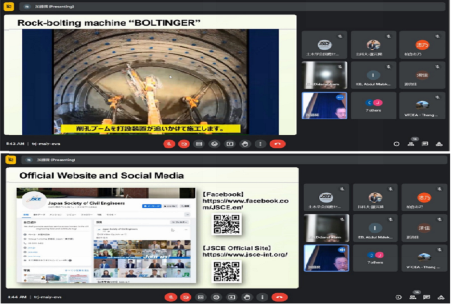
Task: Show participants list in the 8:43 AM meeting
Action: click(411, 144)
